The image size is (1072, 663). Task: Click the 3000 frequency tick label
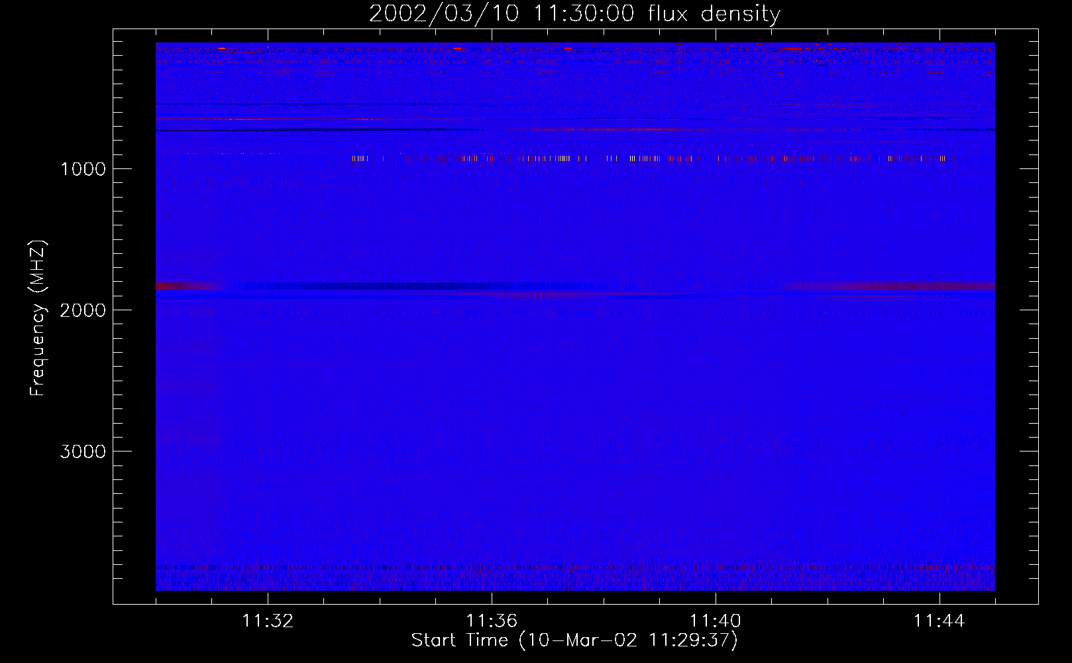tap(83, 452)
